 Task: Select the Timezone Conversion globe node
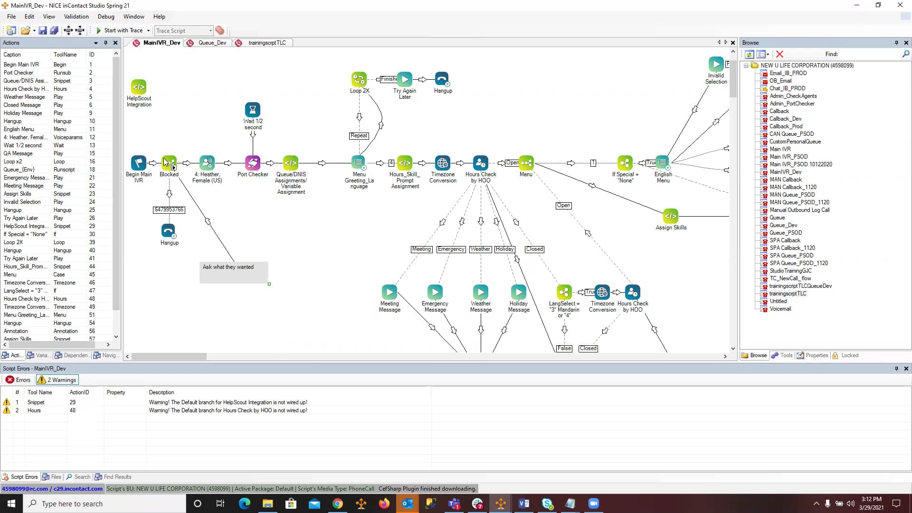(442, 163)
